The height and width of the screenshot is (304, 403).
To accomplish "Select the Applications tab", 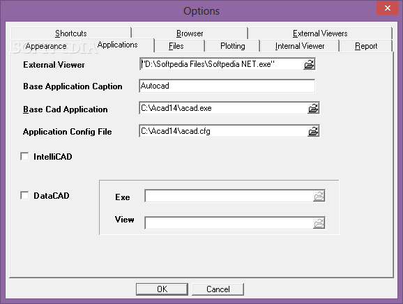I will [117, 45].
